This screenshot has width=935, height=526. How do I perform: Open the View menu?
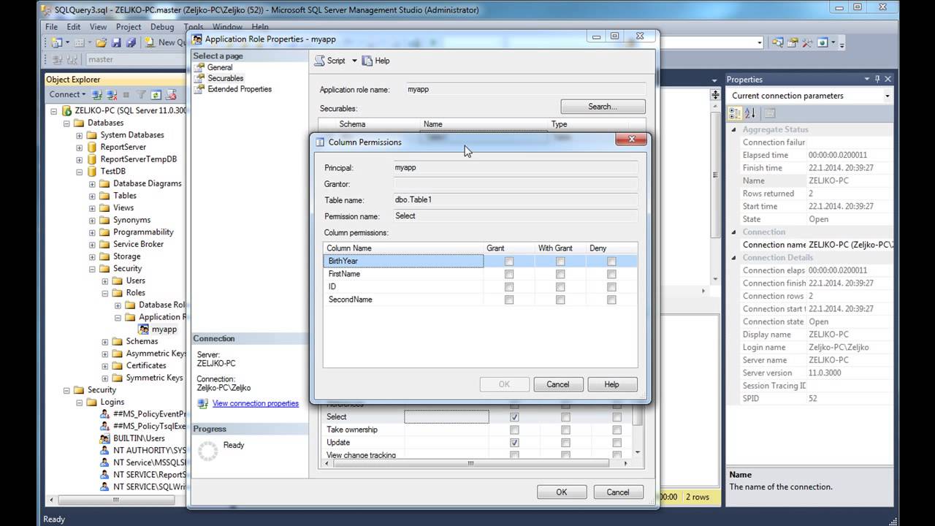tap(98, 27)
